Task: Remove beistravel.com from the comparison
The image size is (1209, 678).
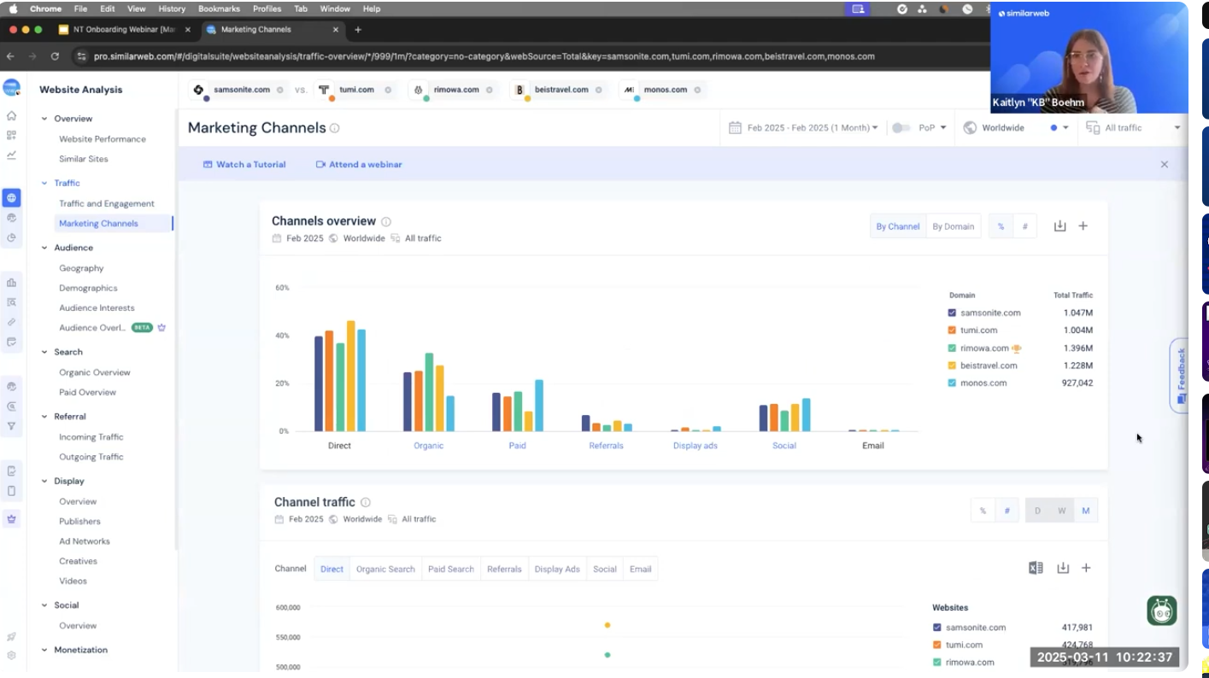Action: click(598, 90)
